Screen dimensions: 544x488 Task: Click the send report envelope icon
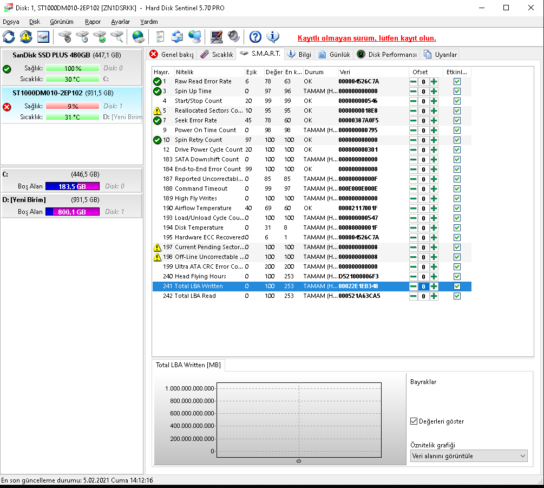coord(178,37)
